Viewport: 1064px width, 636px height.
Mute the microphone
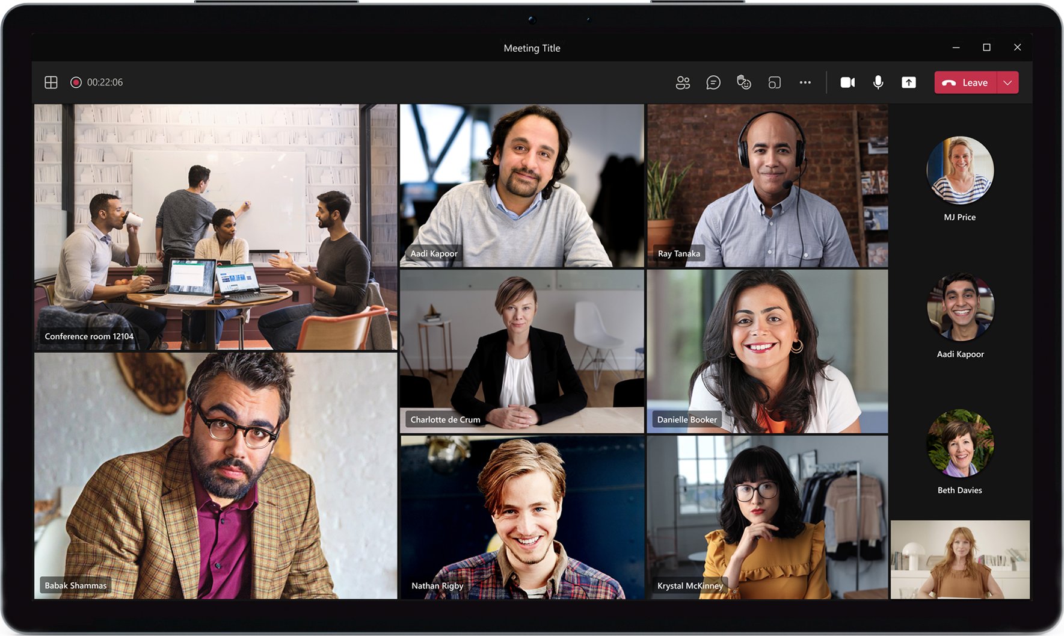coord(878,82)
